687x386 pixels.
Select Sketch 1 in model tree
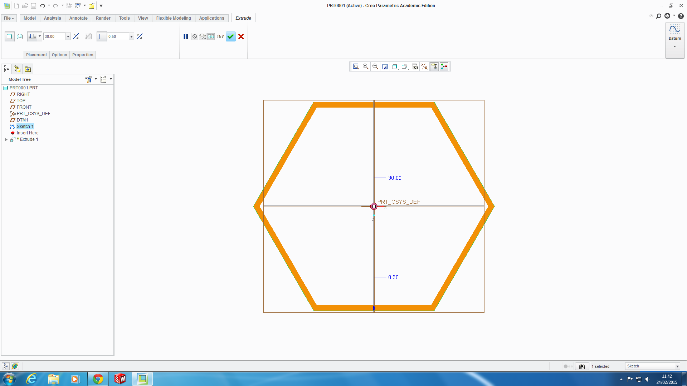point(25,127)
